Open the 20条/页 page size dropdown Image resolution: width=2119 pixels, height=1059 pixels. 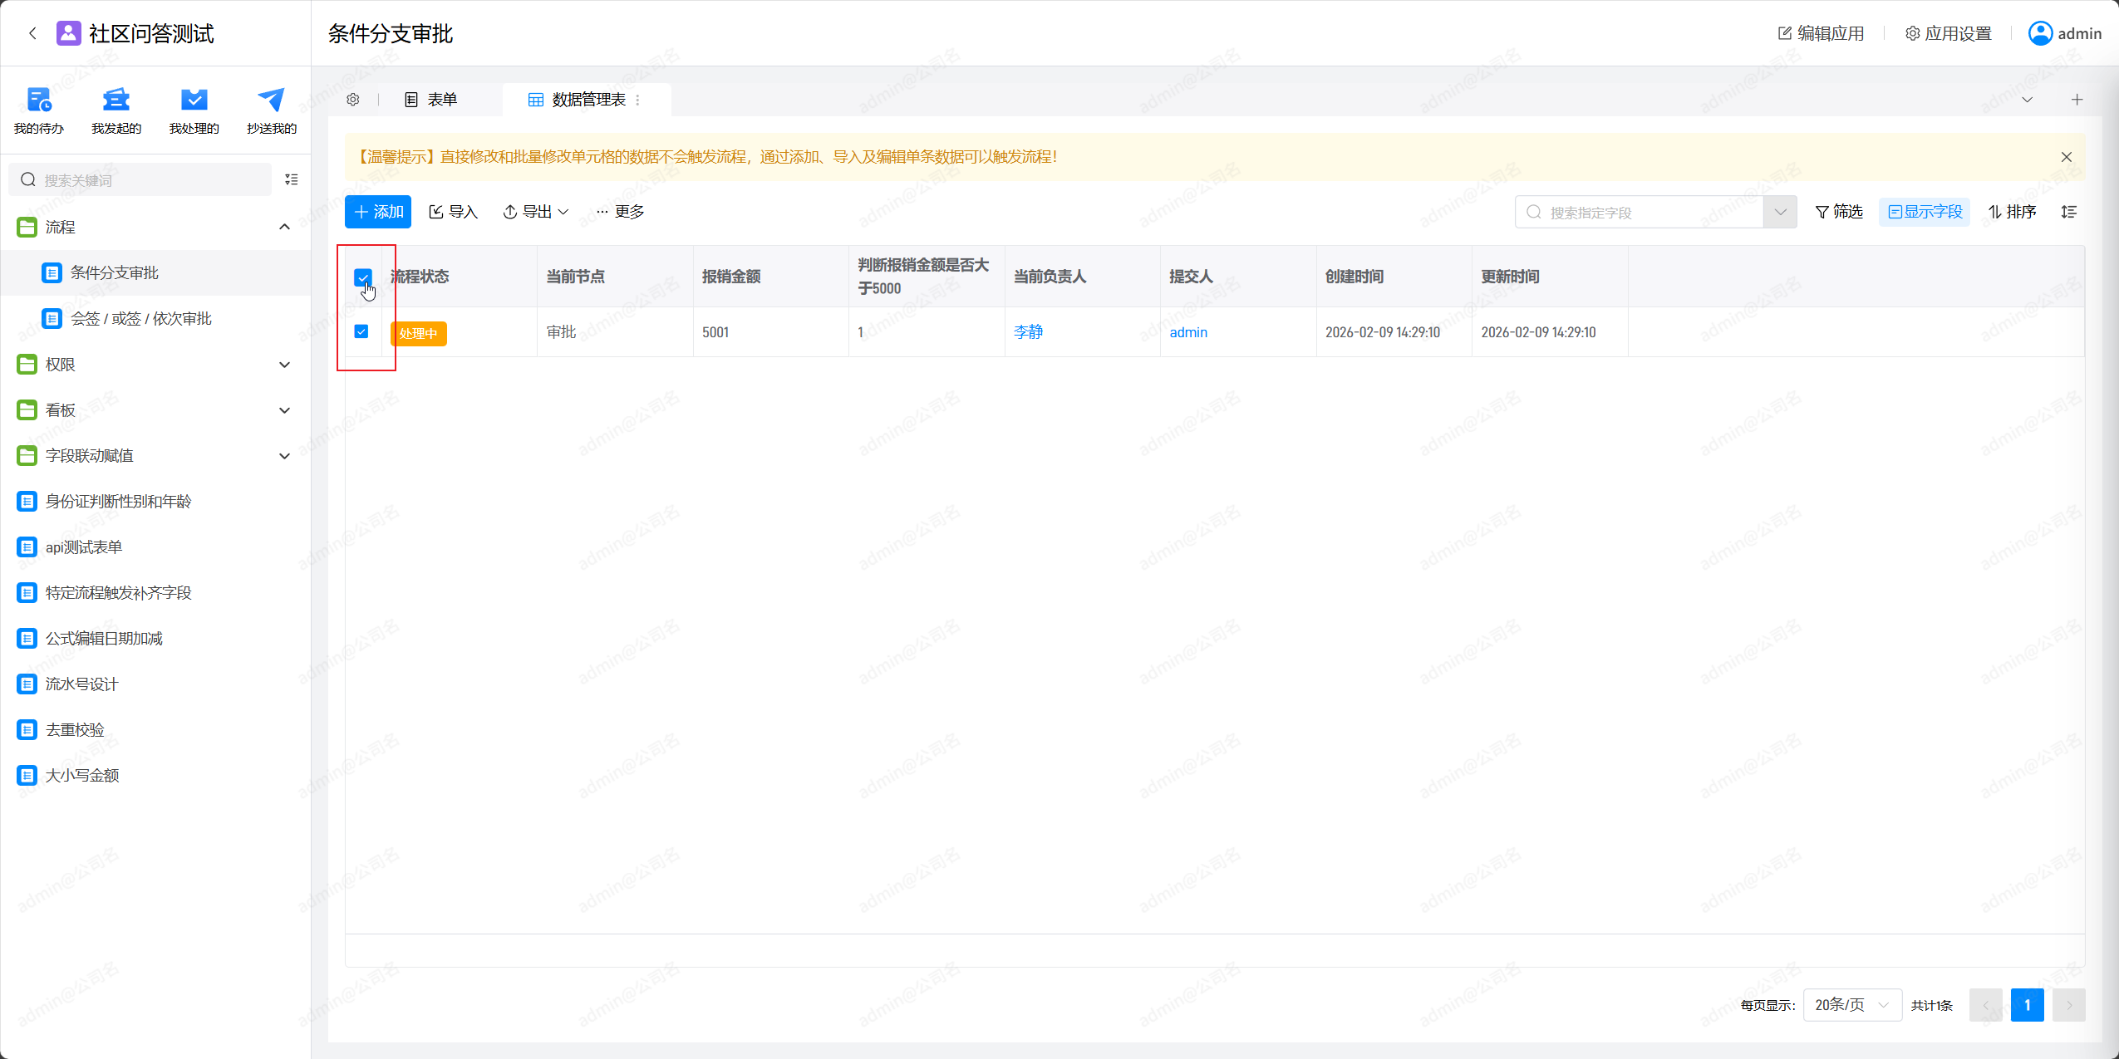1851,1005
